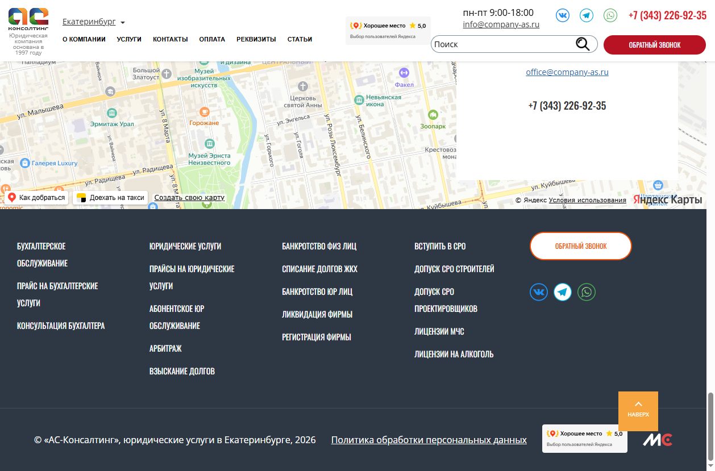
Task: Click the Музей Эрнста Неизвестного map marker
Action: tap(209, 143)
